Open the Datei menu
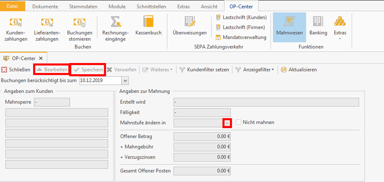 click(12, 6)
